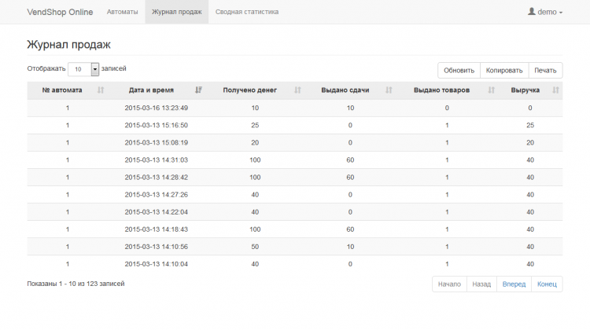590x330 pixels.
Task: Click the Назад pagination button
Action: point(481,284)
